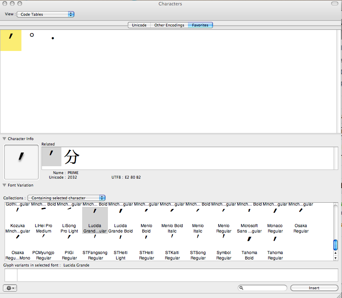This screenshot has height=298, width=342.
Task: Select the degree ring character in favorites
Action: tap(32, 36)
